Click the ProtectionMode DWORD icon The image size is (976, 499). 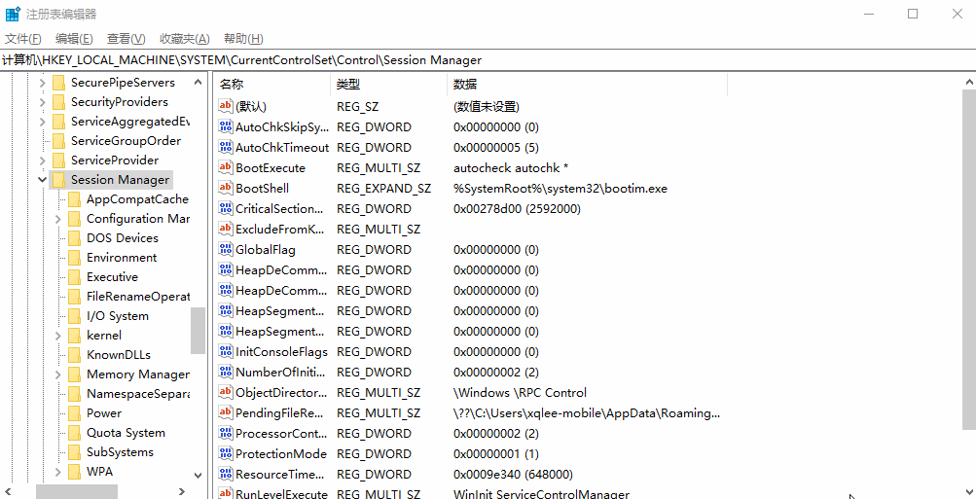pyautogui.click(x=226, y=453)
